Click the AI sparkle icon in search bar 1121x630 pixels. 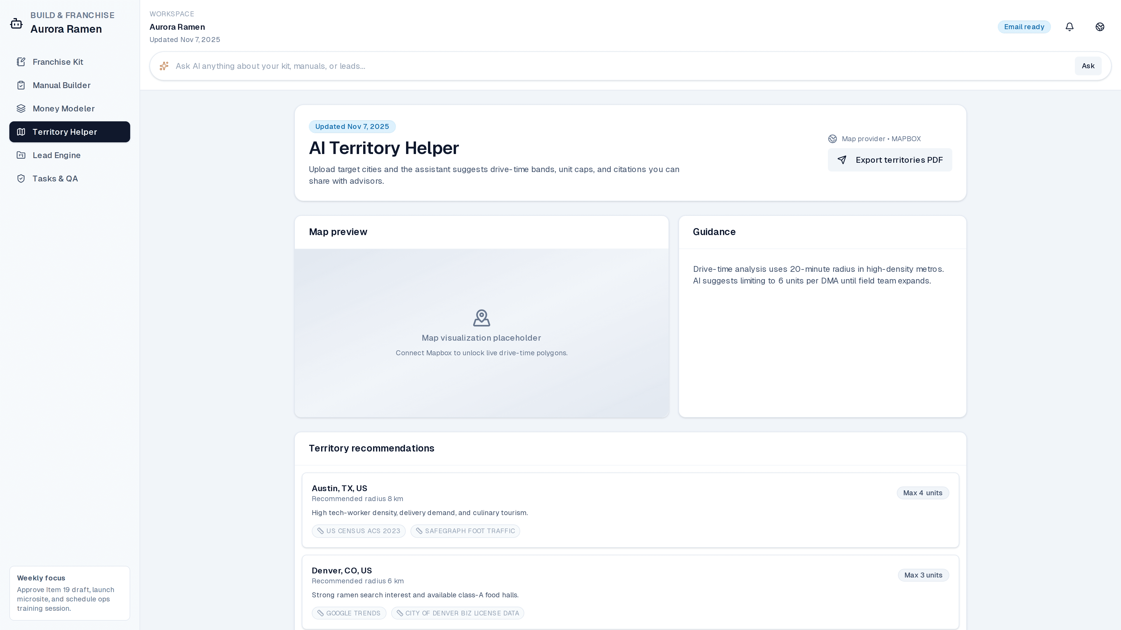pyautogui.click(x=164, y=66)
